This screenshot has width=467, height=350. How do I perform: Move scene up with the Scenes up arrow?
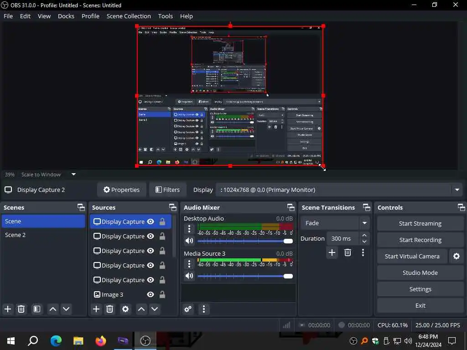pyautogui.click(x=53, y=309)
